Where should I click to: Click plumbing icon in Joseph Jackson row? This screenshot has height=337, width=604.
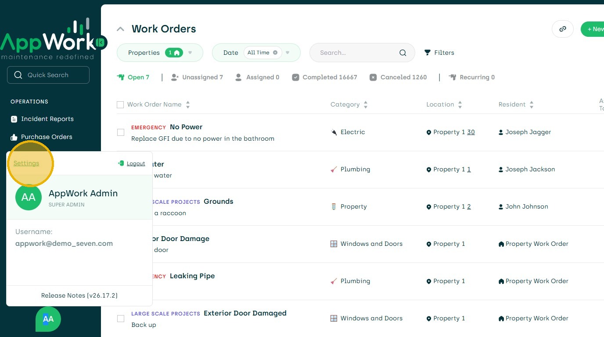pos(334,170)
